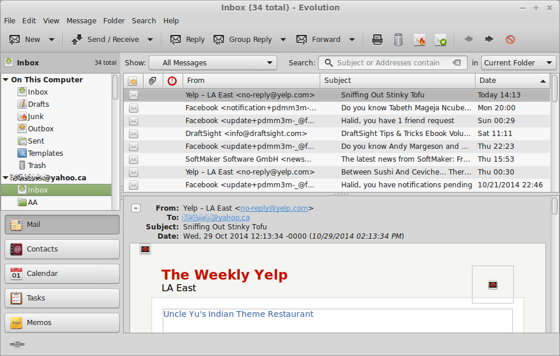The height and width of the screenshot is (356, 560).
Task: Switch to the Calendar view
Action: coord(62,274)
